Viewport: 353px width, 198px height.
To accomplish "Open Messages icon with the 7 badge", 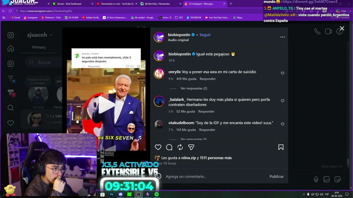I will pos(10,93).
